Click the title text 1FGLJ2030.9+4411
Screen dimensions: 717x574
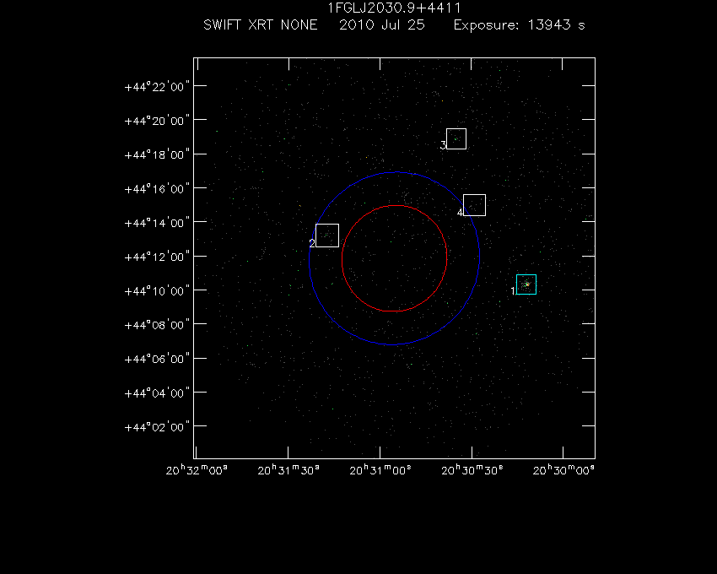395,8
